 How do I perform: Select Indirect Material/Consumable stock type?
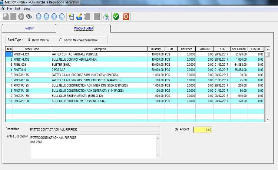pos(61,40)
